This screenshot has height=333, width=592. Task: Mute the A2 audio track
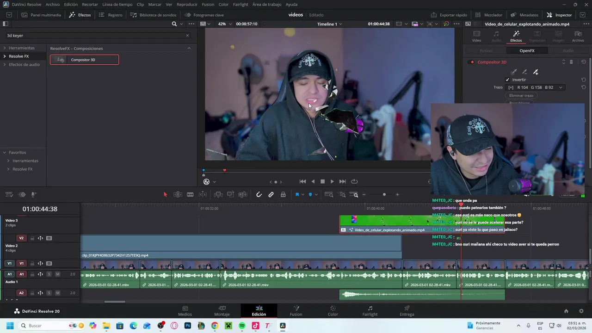tap(58, 293)
